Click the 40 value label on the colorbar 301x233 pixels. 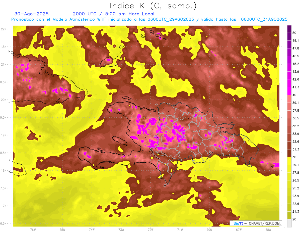294,95
